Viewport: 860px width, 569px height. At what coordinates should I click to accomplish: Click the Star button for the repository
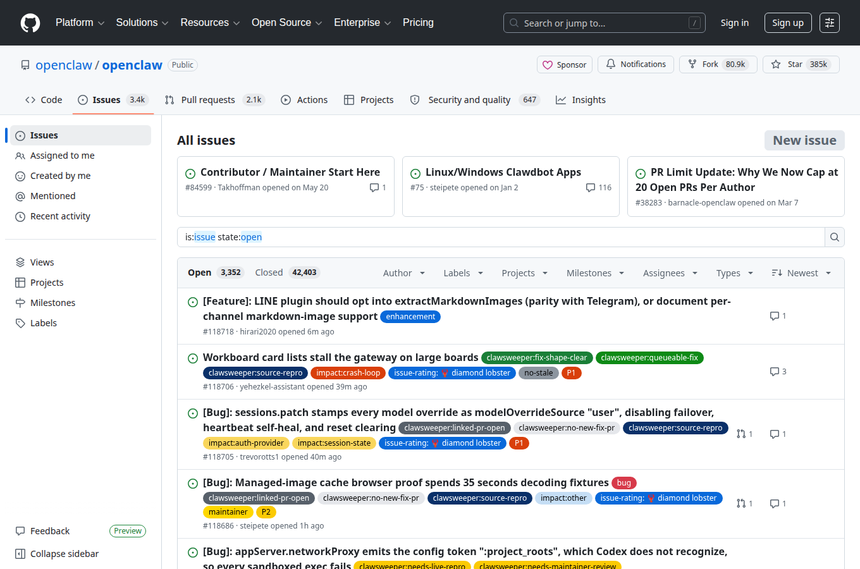(x=801, y=64)
